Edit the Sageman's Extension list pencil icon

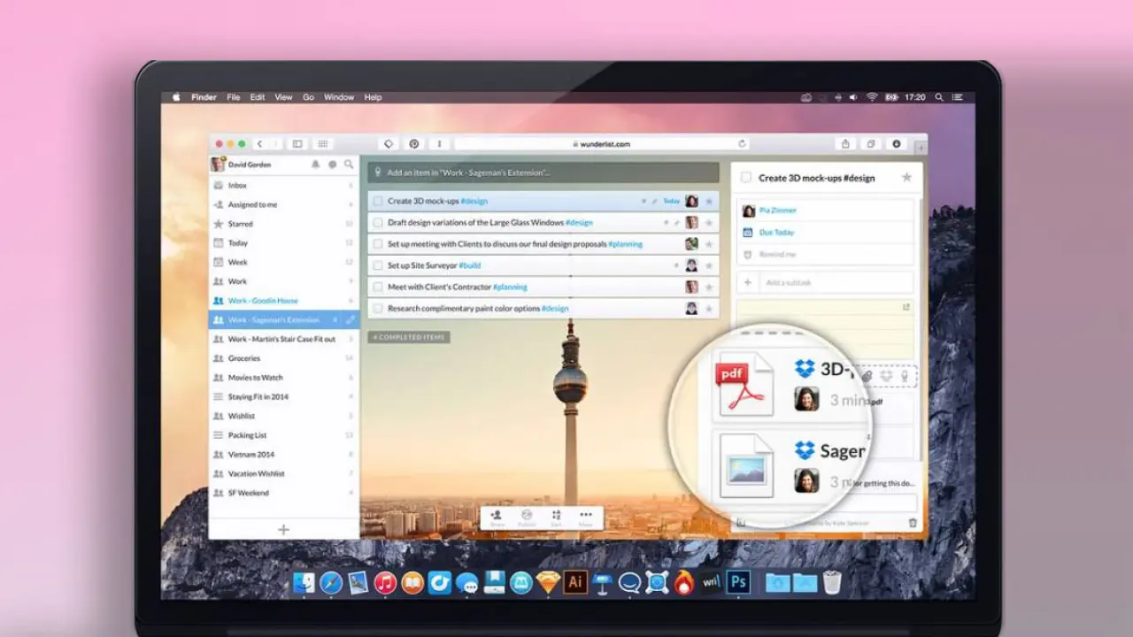[350, 319]
